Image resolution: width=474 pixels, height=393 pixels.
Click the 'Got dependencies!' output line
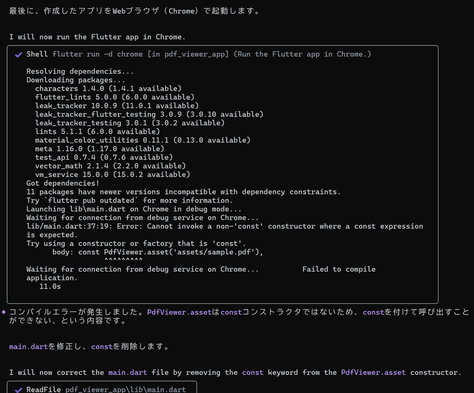point(63,183)
